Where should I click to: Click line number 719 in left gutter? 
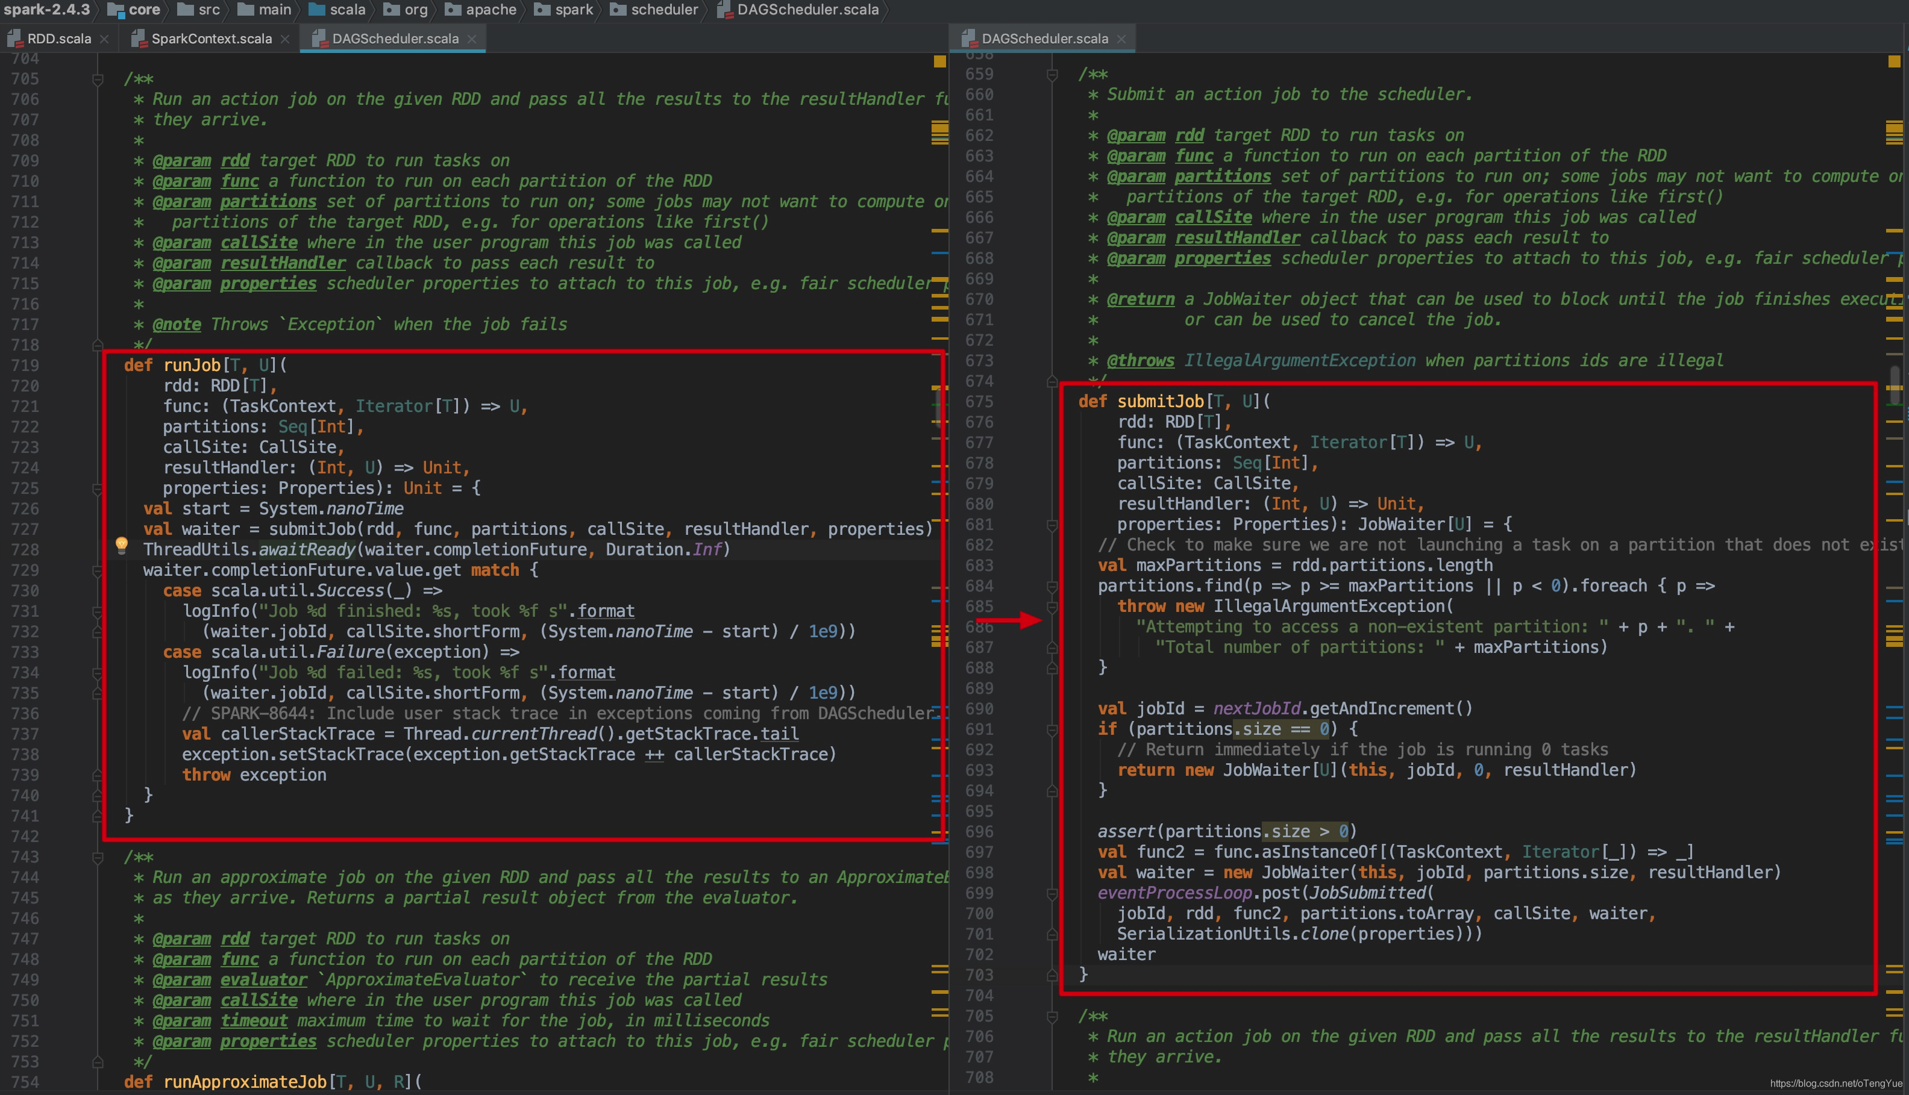point(25,366)
